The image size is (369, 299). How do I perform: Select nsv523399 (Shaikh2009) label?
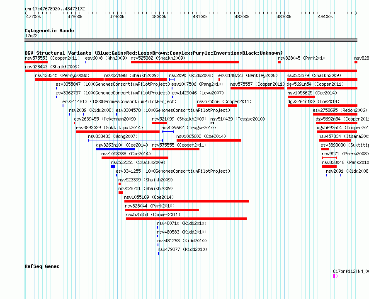coord(146,180)
